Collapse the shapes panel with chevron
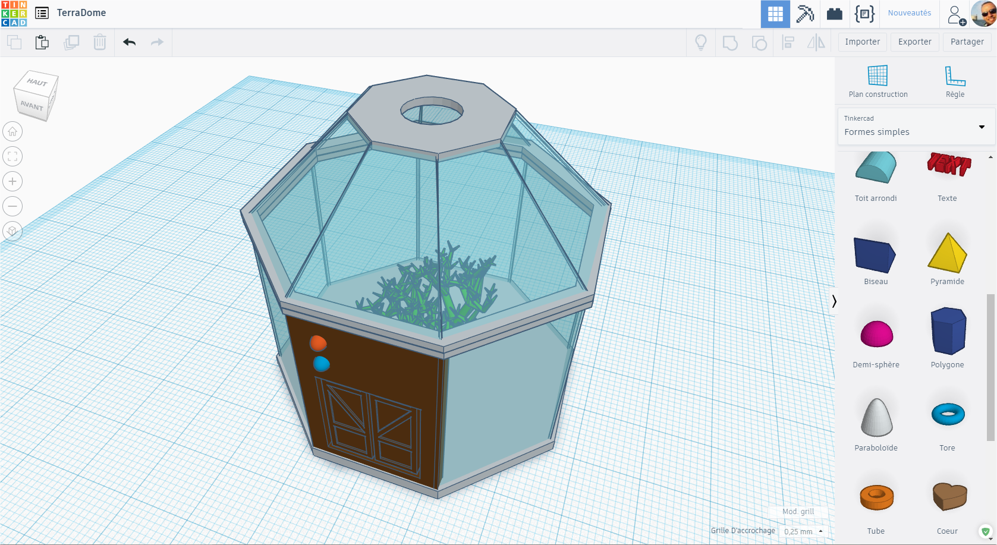 pos(834,301)
